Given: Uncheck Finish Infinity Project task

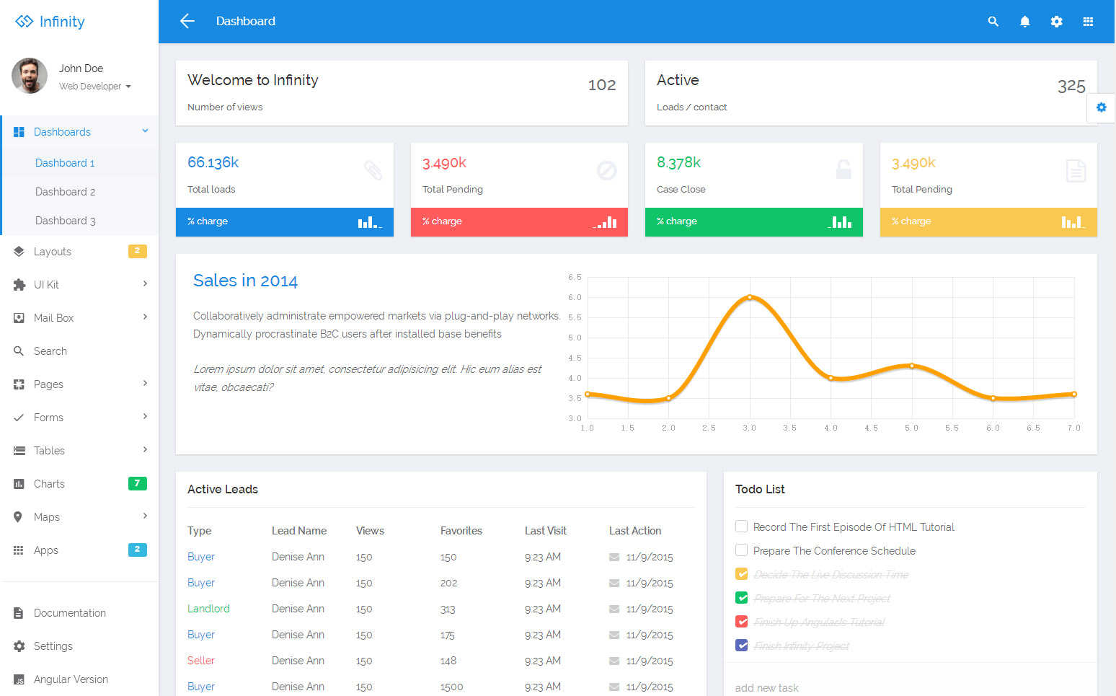Looking at the screenshot, I should coord(741,646).
